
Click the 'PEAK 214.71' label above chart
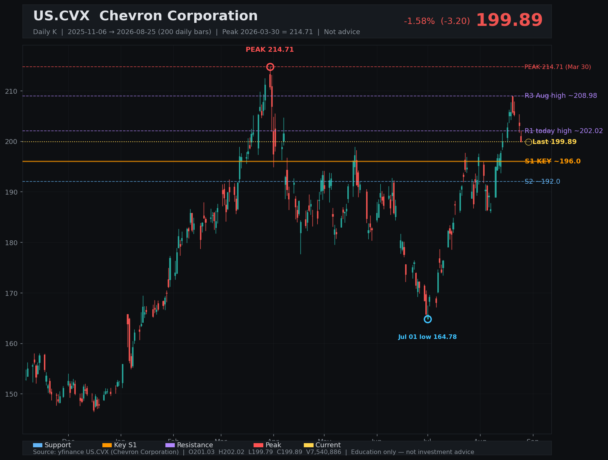coord(270,49)
